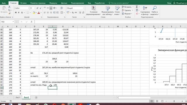Apply percent style format

tap(73, 13)
